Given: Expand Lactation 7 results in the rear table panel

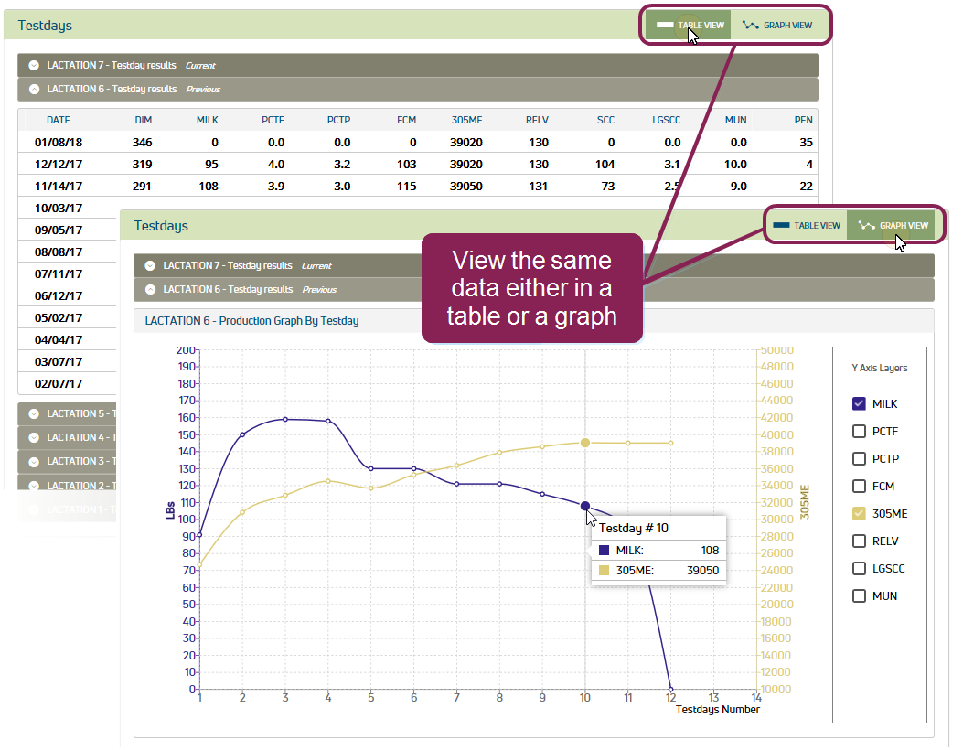Looking at the screenshot, I should [x=34, y=66].
